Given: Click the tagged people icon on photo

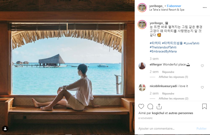Looking at the screenshot, I should (5, 128).
